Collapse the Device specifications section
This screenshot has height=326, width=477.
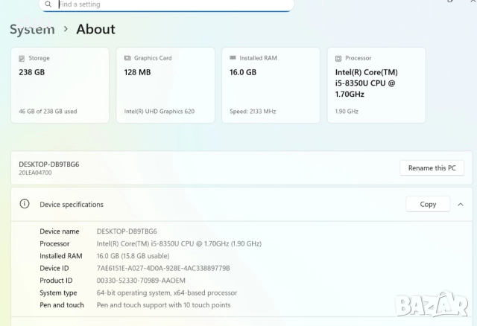[461, 204]
